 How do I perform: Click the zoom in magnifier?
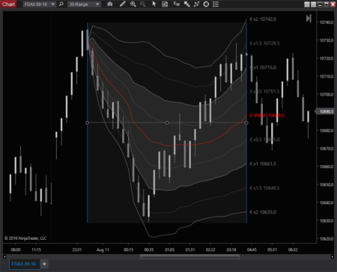pyautogui.click(x=133, y=4)
